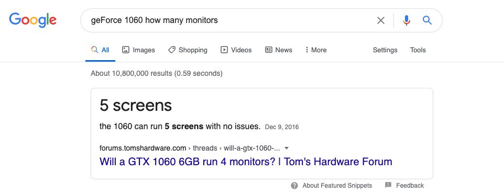Open Settings in the search bar
The width and height of the screenshot is (504, 195).
pyautogui.click(x=385, y=50)
